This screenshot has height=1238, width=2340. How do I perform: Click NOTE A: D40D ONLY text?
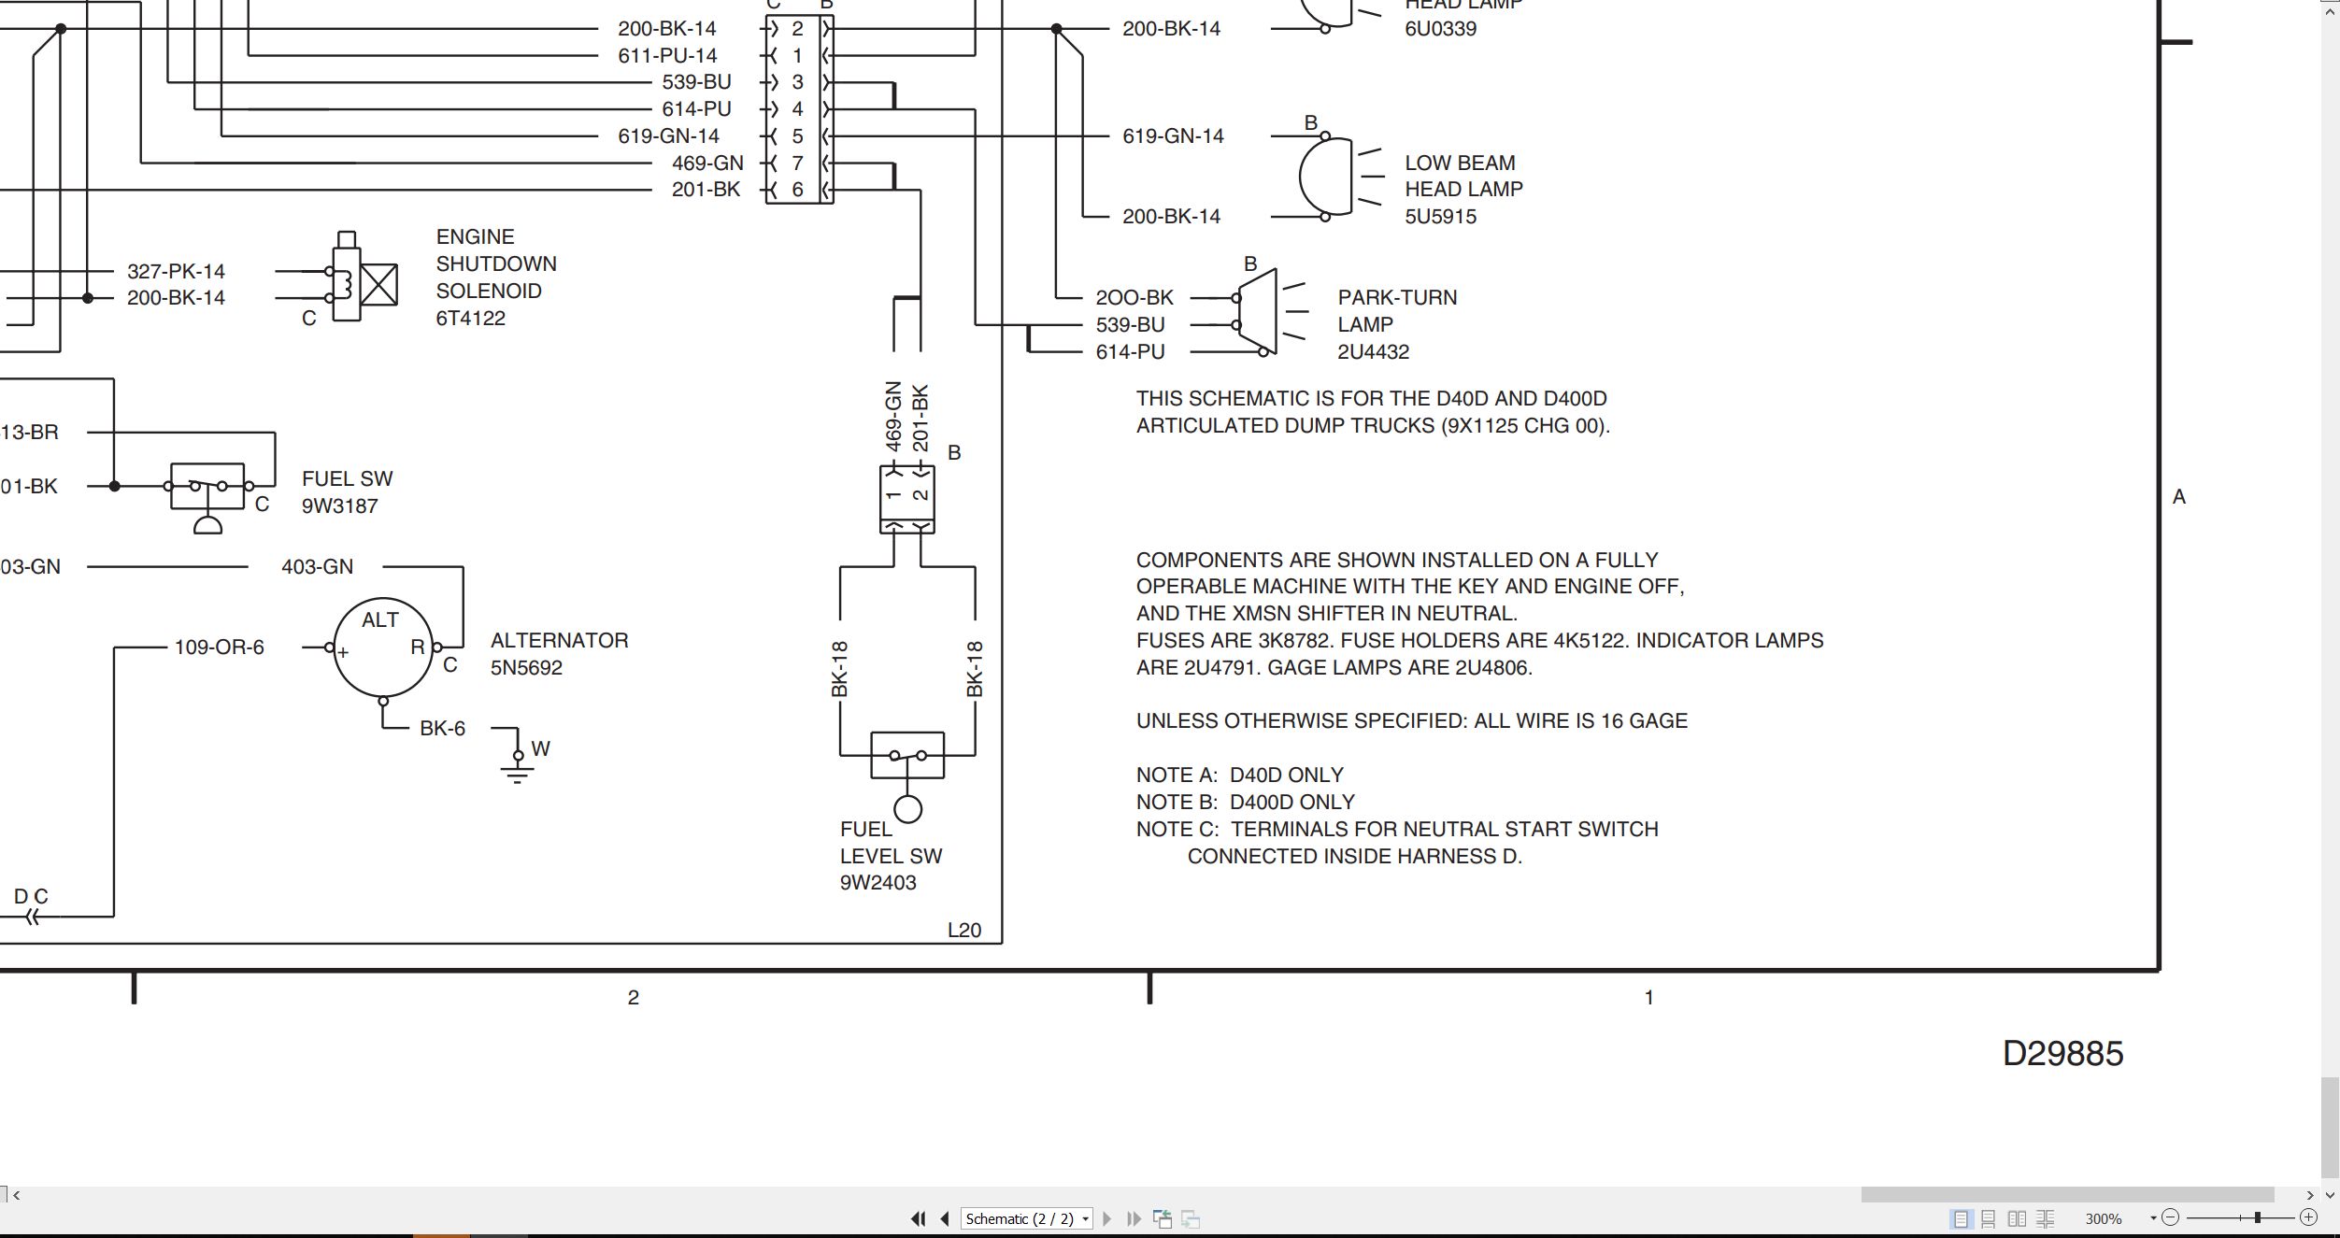(x=1239, y=776)
